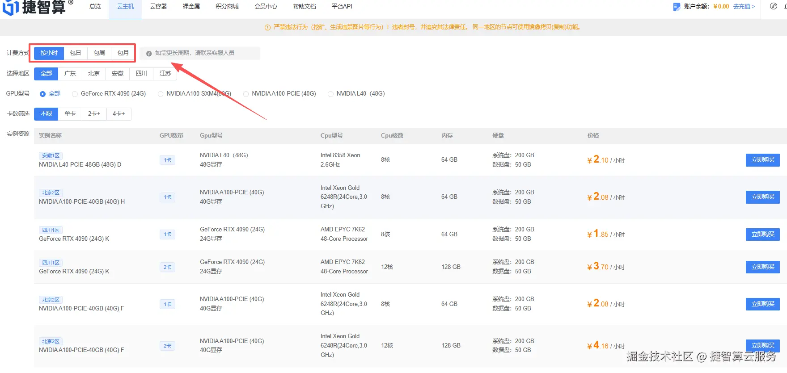787x373 pixels.
Task: Buy the ¥3.70 GeForce RTX 4090 instance
Action: click(762, 267)
